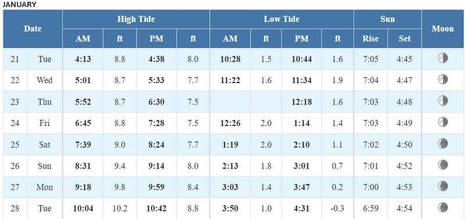
Task: Select high tide AM time 4:13
Action: [83, 59]
